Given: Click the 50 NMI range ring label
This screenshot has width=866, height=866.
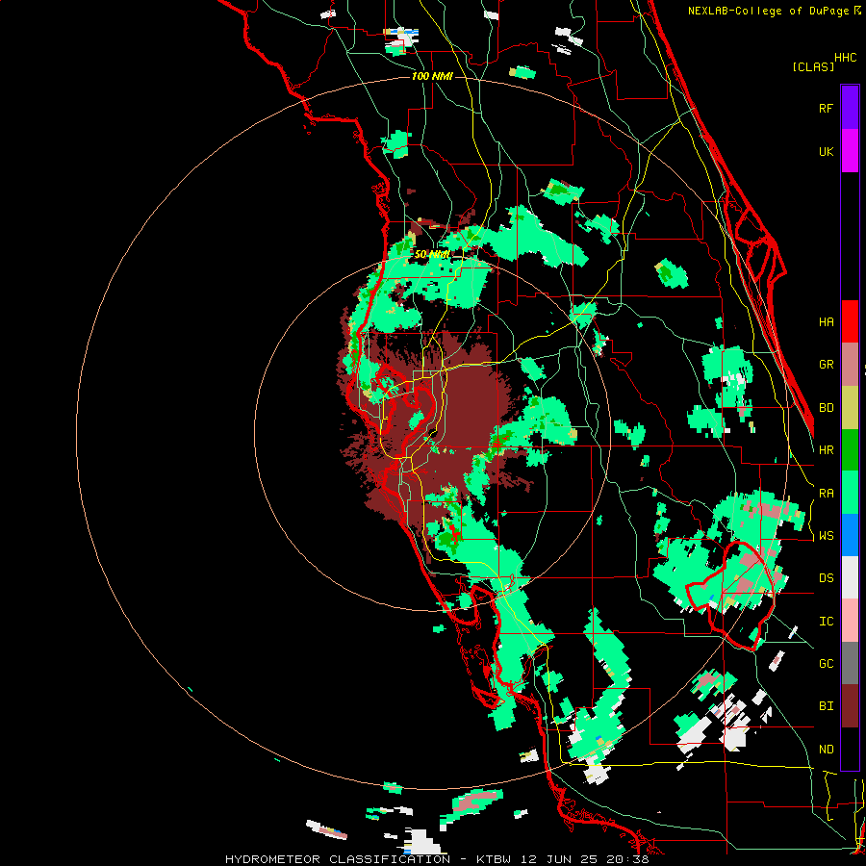Looking at the screenshot, I should coord(432,255).
